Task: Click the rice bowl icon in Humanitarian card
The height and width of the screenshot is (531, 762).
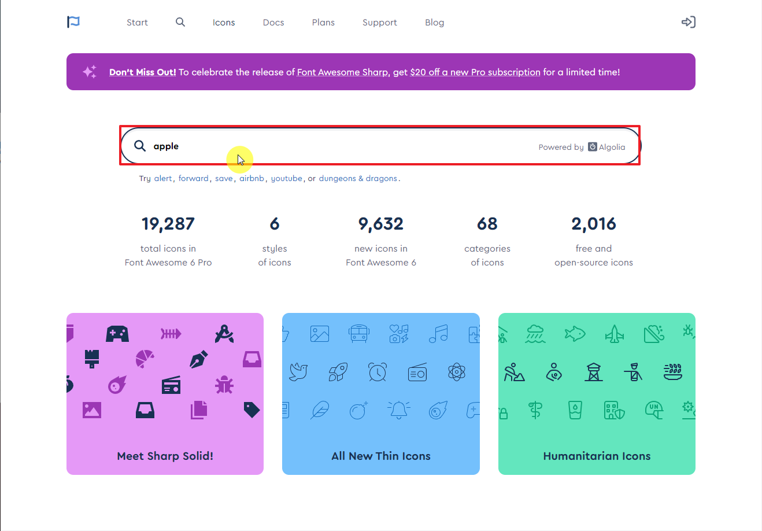Action: coord(673,371)
